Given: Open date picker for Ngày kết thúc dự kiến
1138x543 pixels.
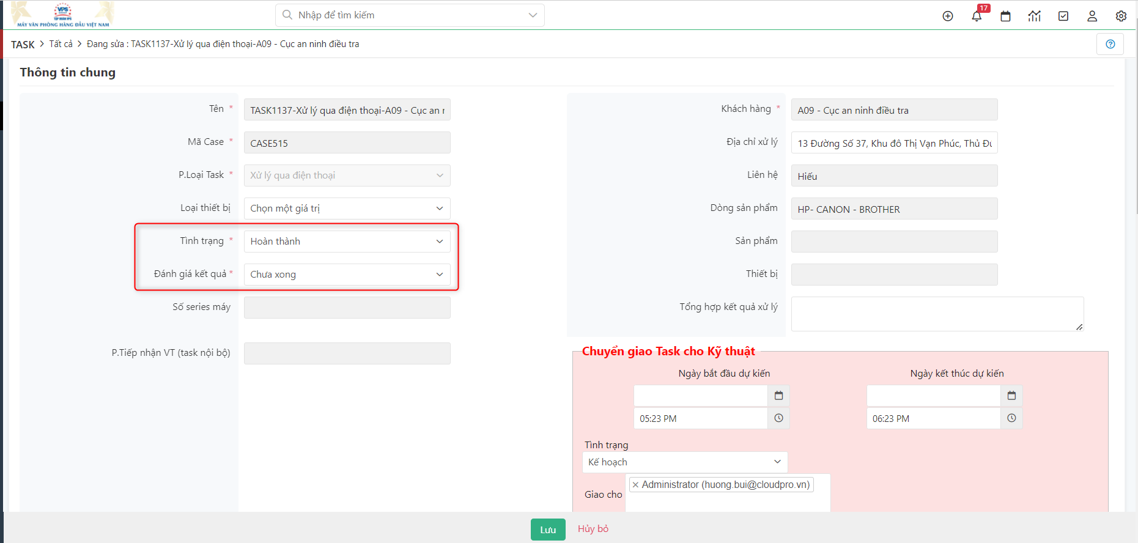Looking at the screenshot, I should (x=1011, y=396).
